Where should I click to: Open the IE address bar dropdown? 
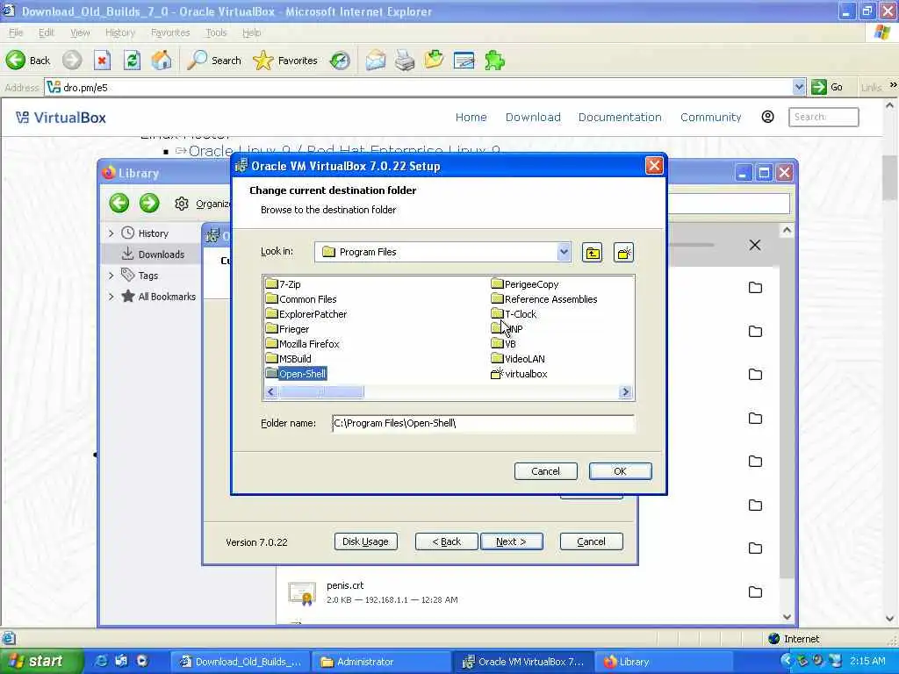coord(799,87)
